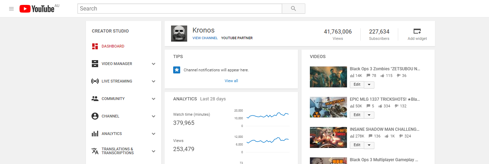Open ANALYTICS sidebar menu item

point(112,134)
